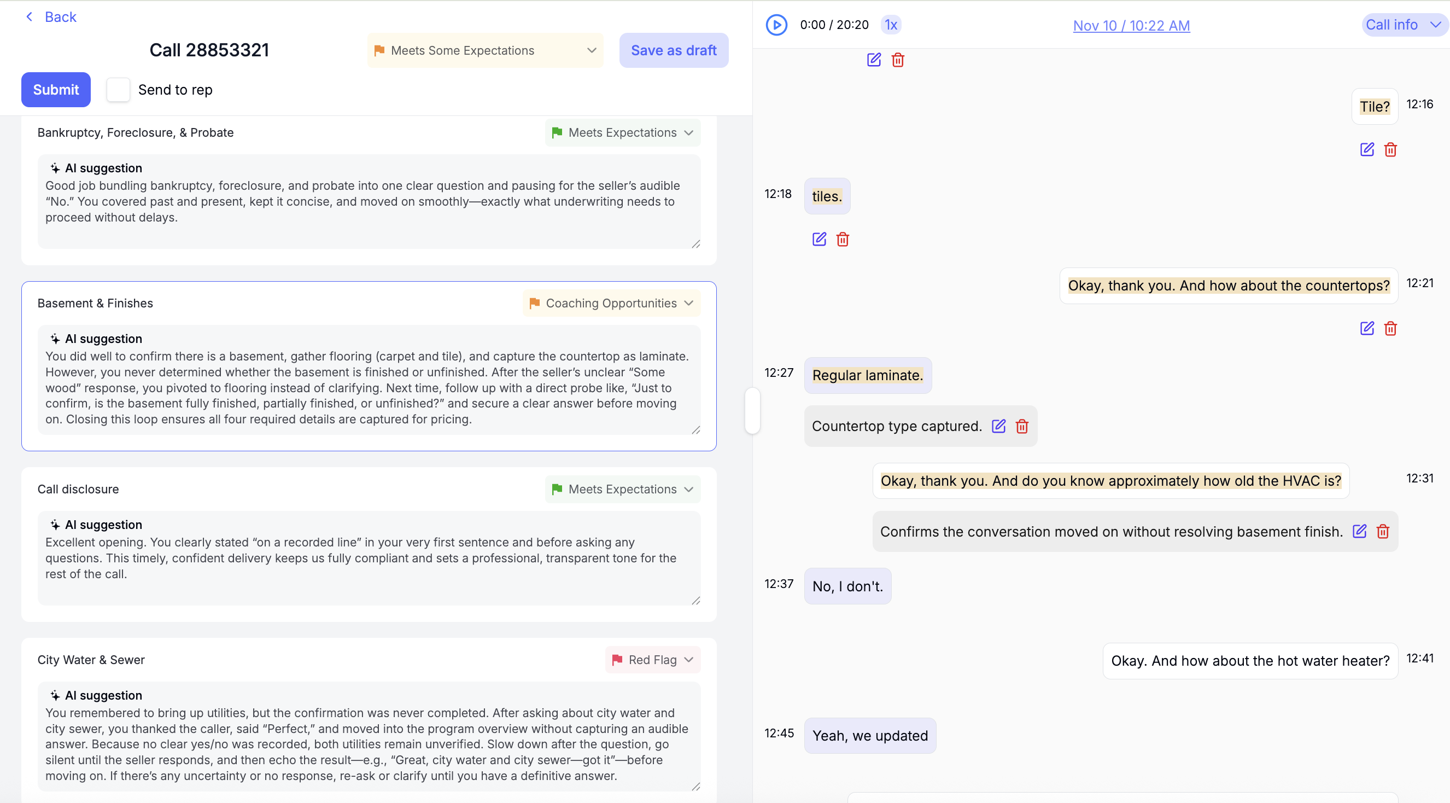This screenshot has height=803, width=1450.
Task: Edit the 'tiles.' message highlight
Action: click(819, 240)
